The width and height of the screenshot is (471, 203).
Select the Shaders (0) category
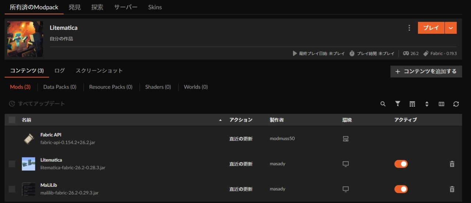(x=158, y=87)
